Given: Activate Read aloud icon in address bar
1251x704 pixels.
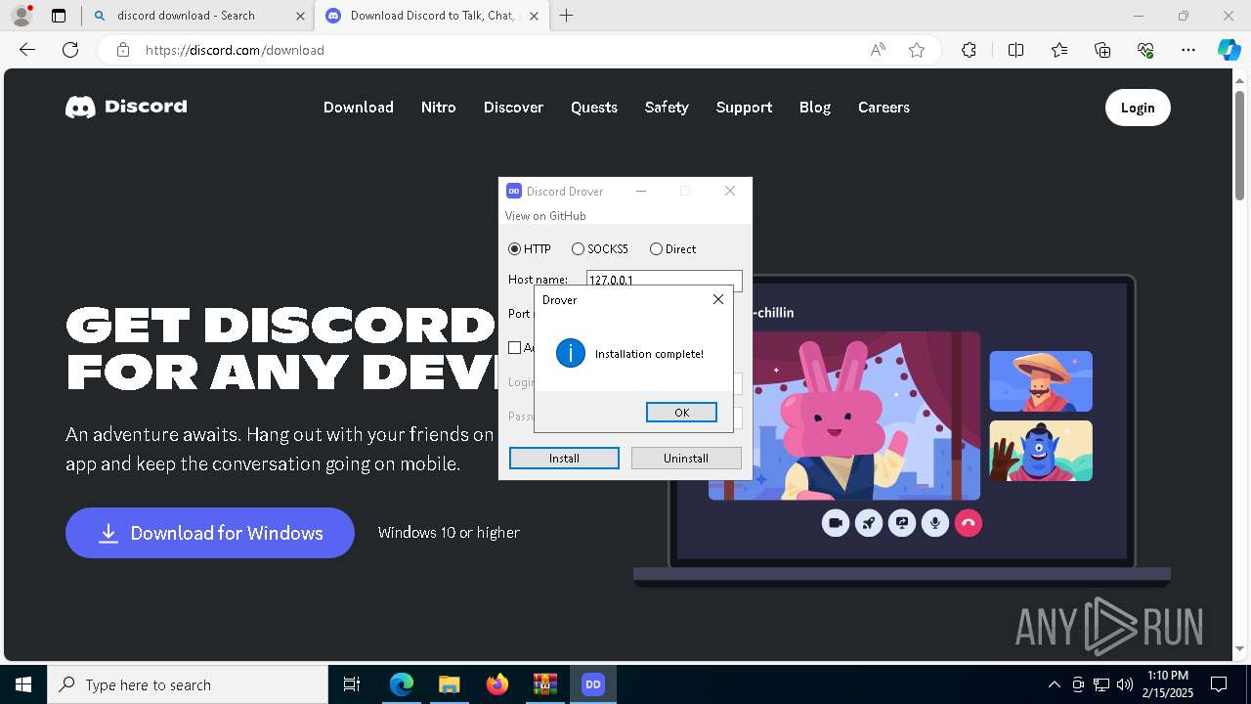Looking at the screenshot, I should (878, 50).
